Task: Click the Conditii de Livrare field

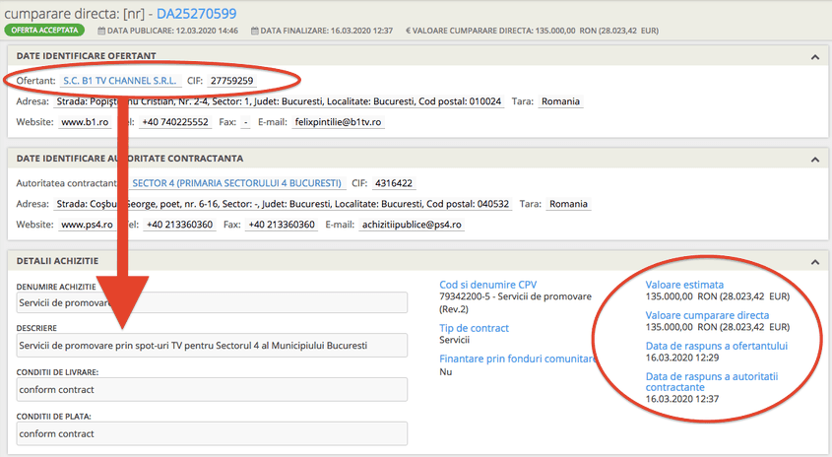Action: click(212, 390)
